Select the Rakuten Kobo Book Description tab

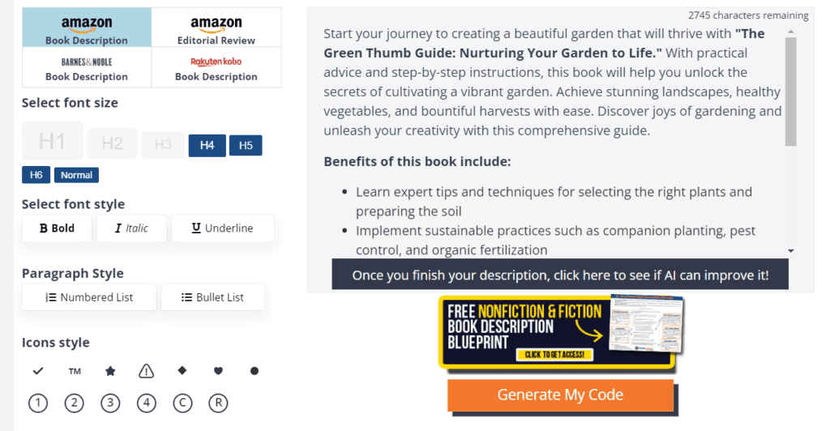216,68
